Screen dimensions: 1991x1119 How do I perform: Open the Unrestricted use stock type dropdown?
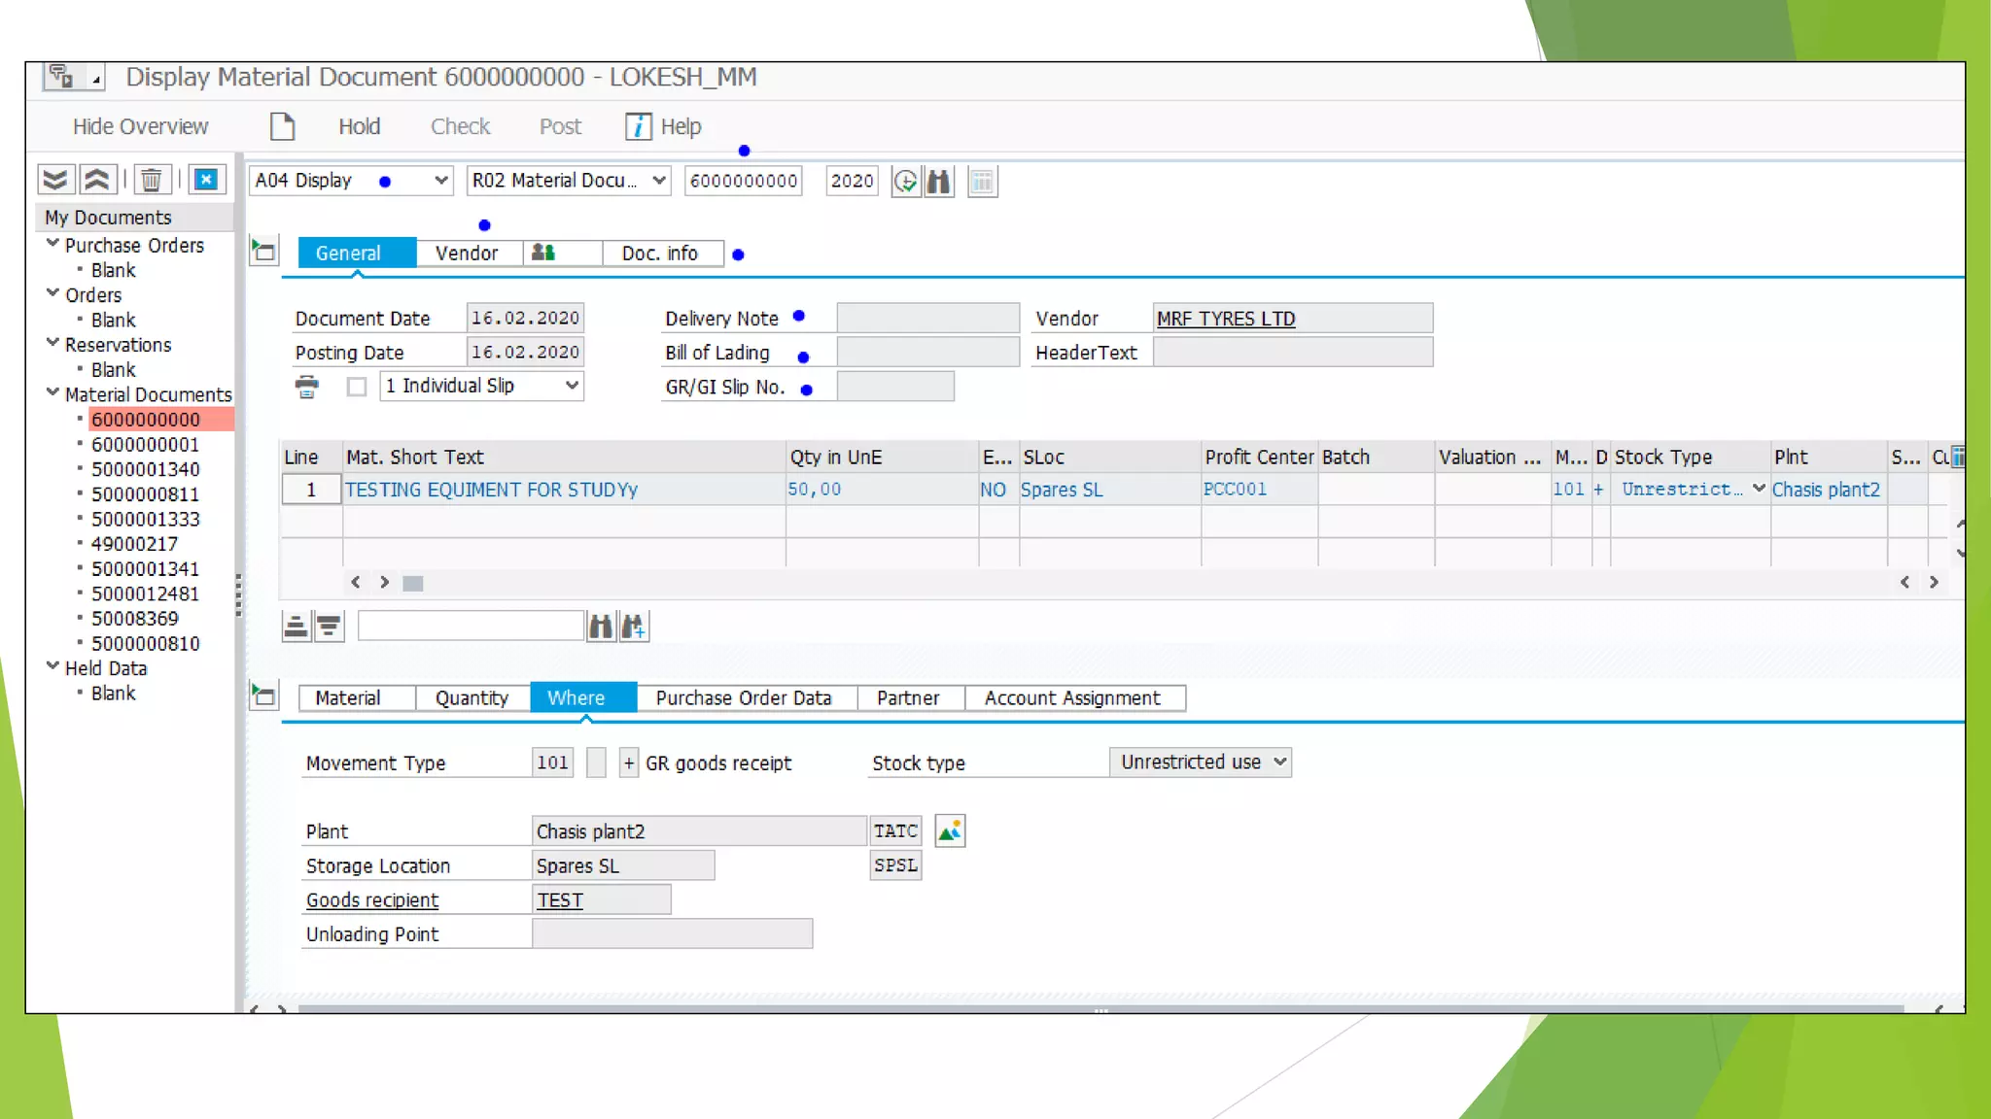(1279, 763)
